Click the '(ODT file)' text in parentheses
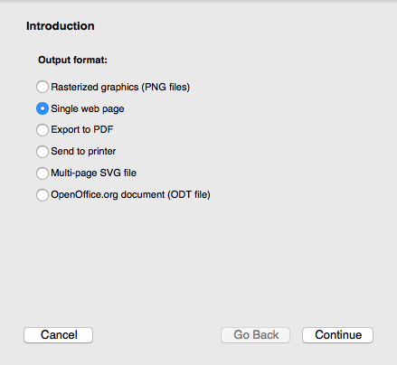The width and height of the screenshot is (397, 365). click(189, 194)
